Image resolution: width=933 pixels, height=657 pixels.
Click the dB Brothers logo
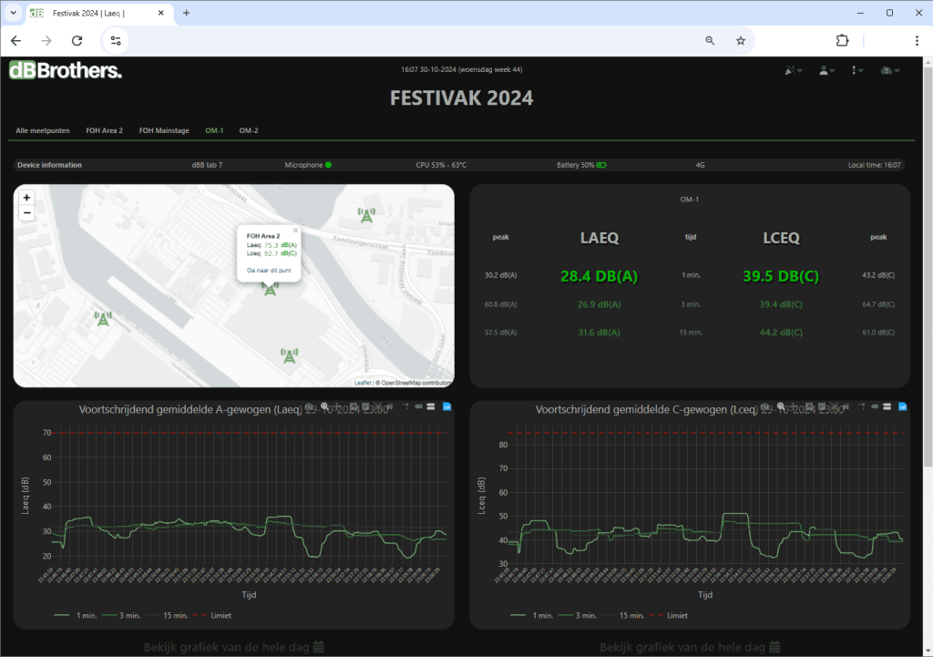click(x=65, y=71)
